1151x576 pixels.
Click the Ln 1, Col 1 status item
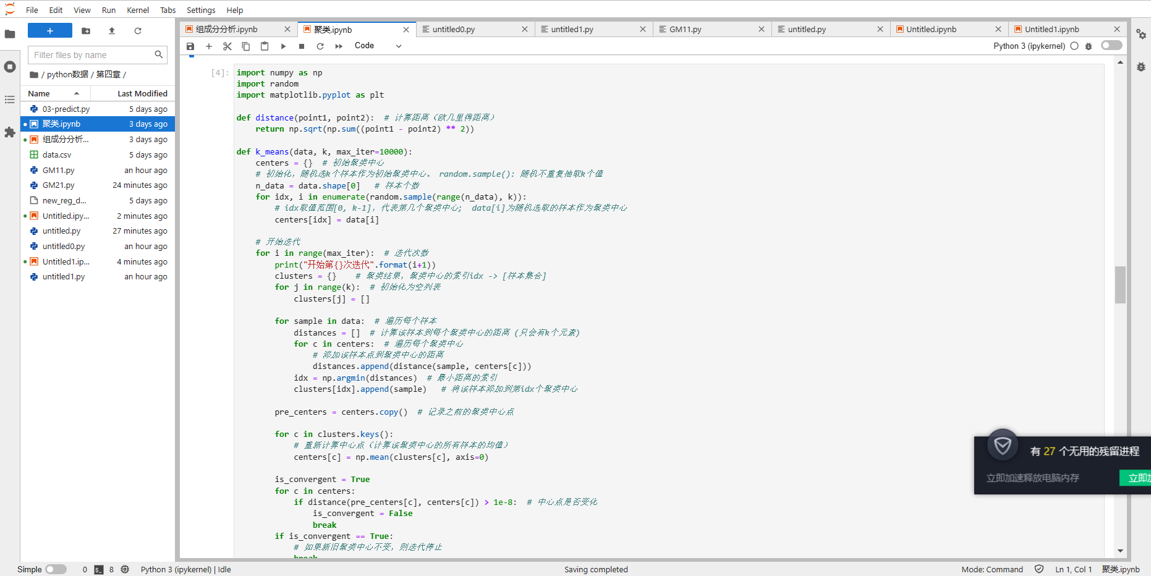tap(1073, 569)
